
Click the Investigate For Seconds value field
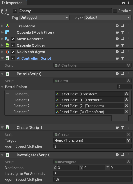tap(92, 173)
